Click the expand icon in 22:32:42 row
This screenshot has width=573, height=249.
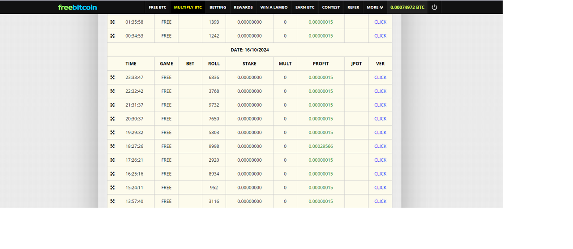point(112,91)
